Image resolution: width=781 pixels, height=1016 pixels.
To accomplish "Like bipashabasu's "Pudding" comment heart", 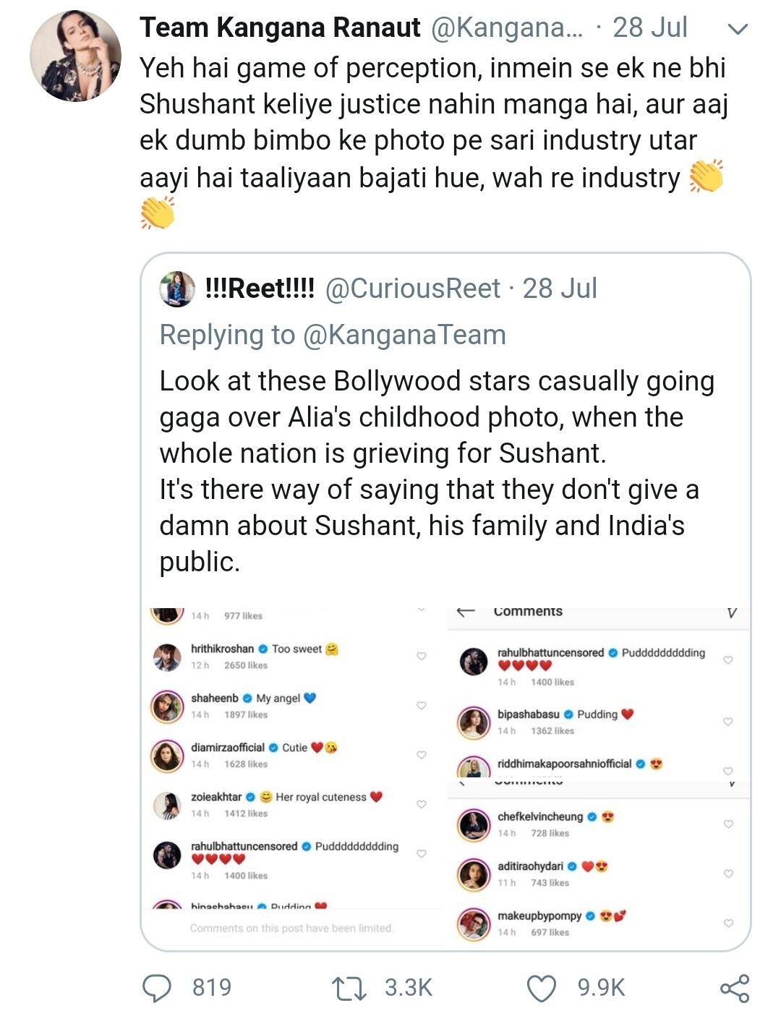I will point(728,721).
